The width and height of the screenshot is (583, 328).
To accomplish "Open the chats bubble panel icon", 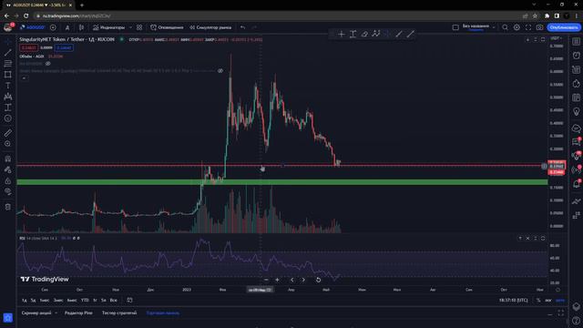I will (577, 128).
